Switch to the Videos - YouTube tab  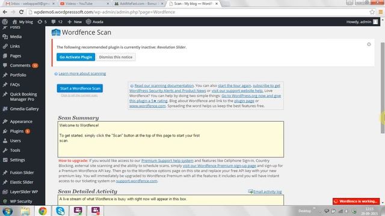(x=84, y=4)
